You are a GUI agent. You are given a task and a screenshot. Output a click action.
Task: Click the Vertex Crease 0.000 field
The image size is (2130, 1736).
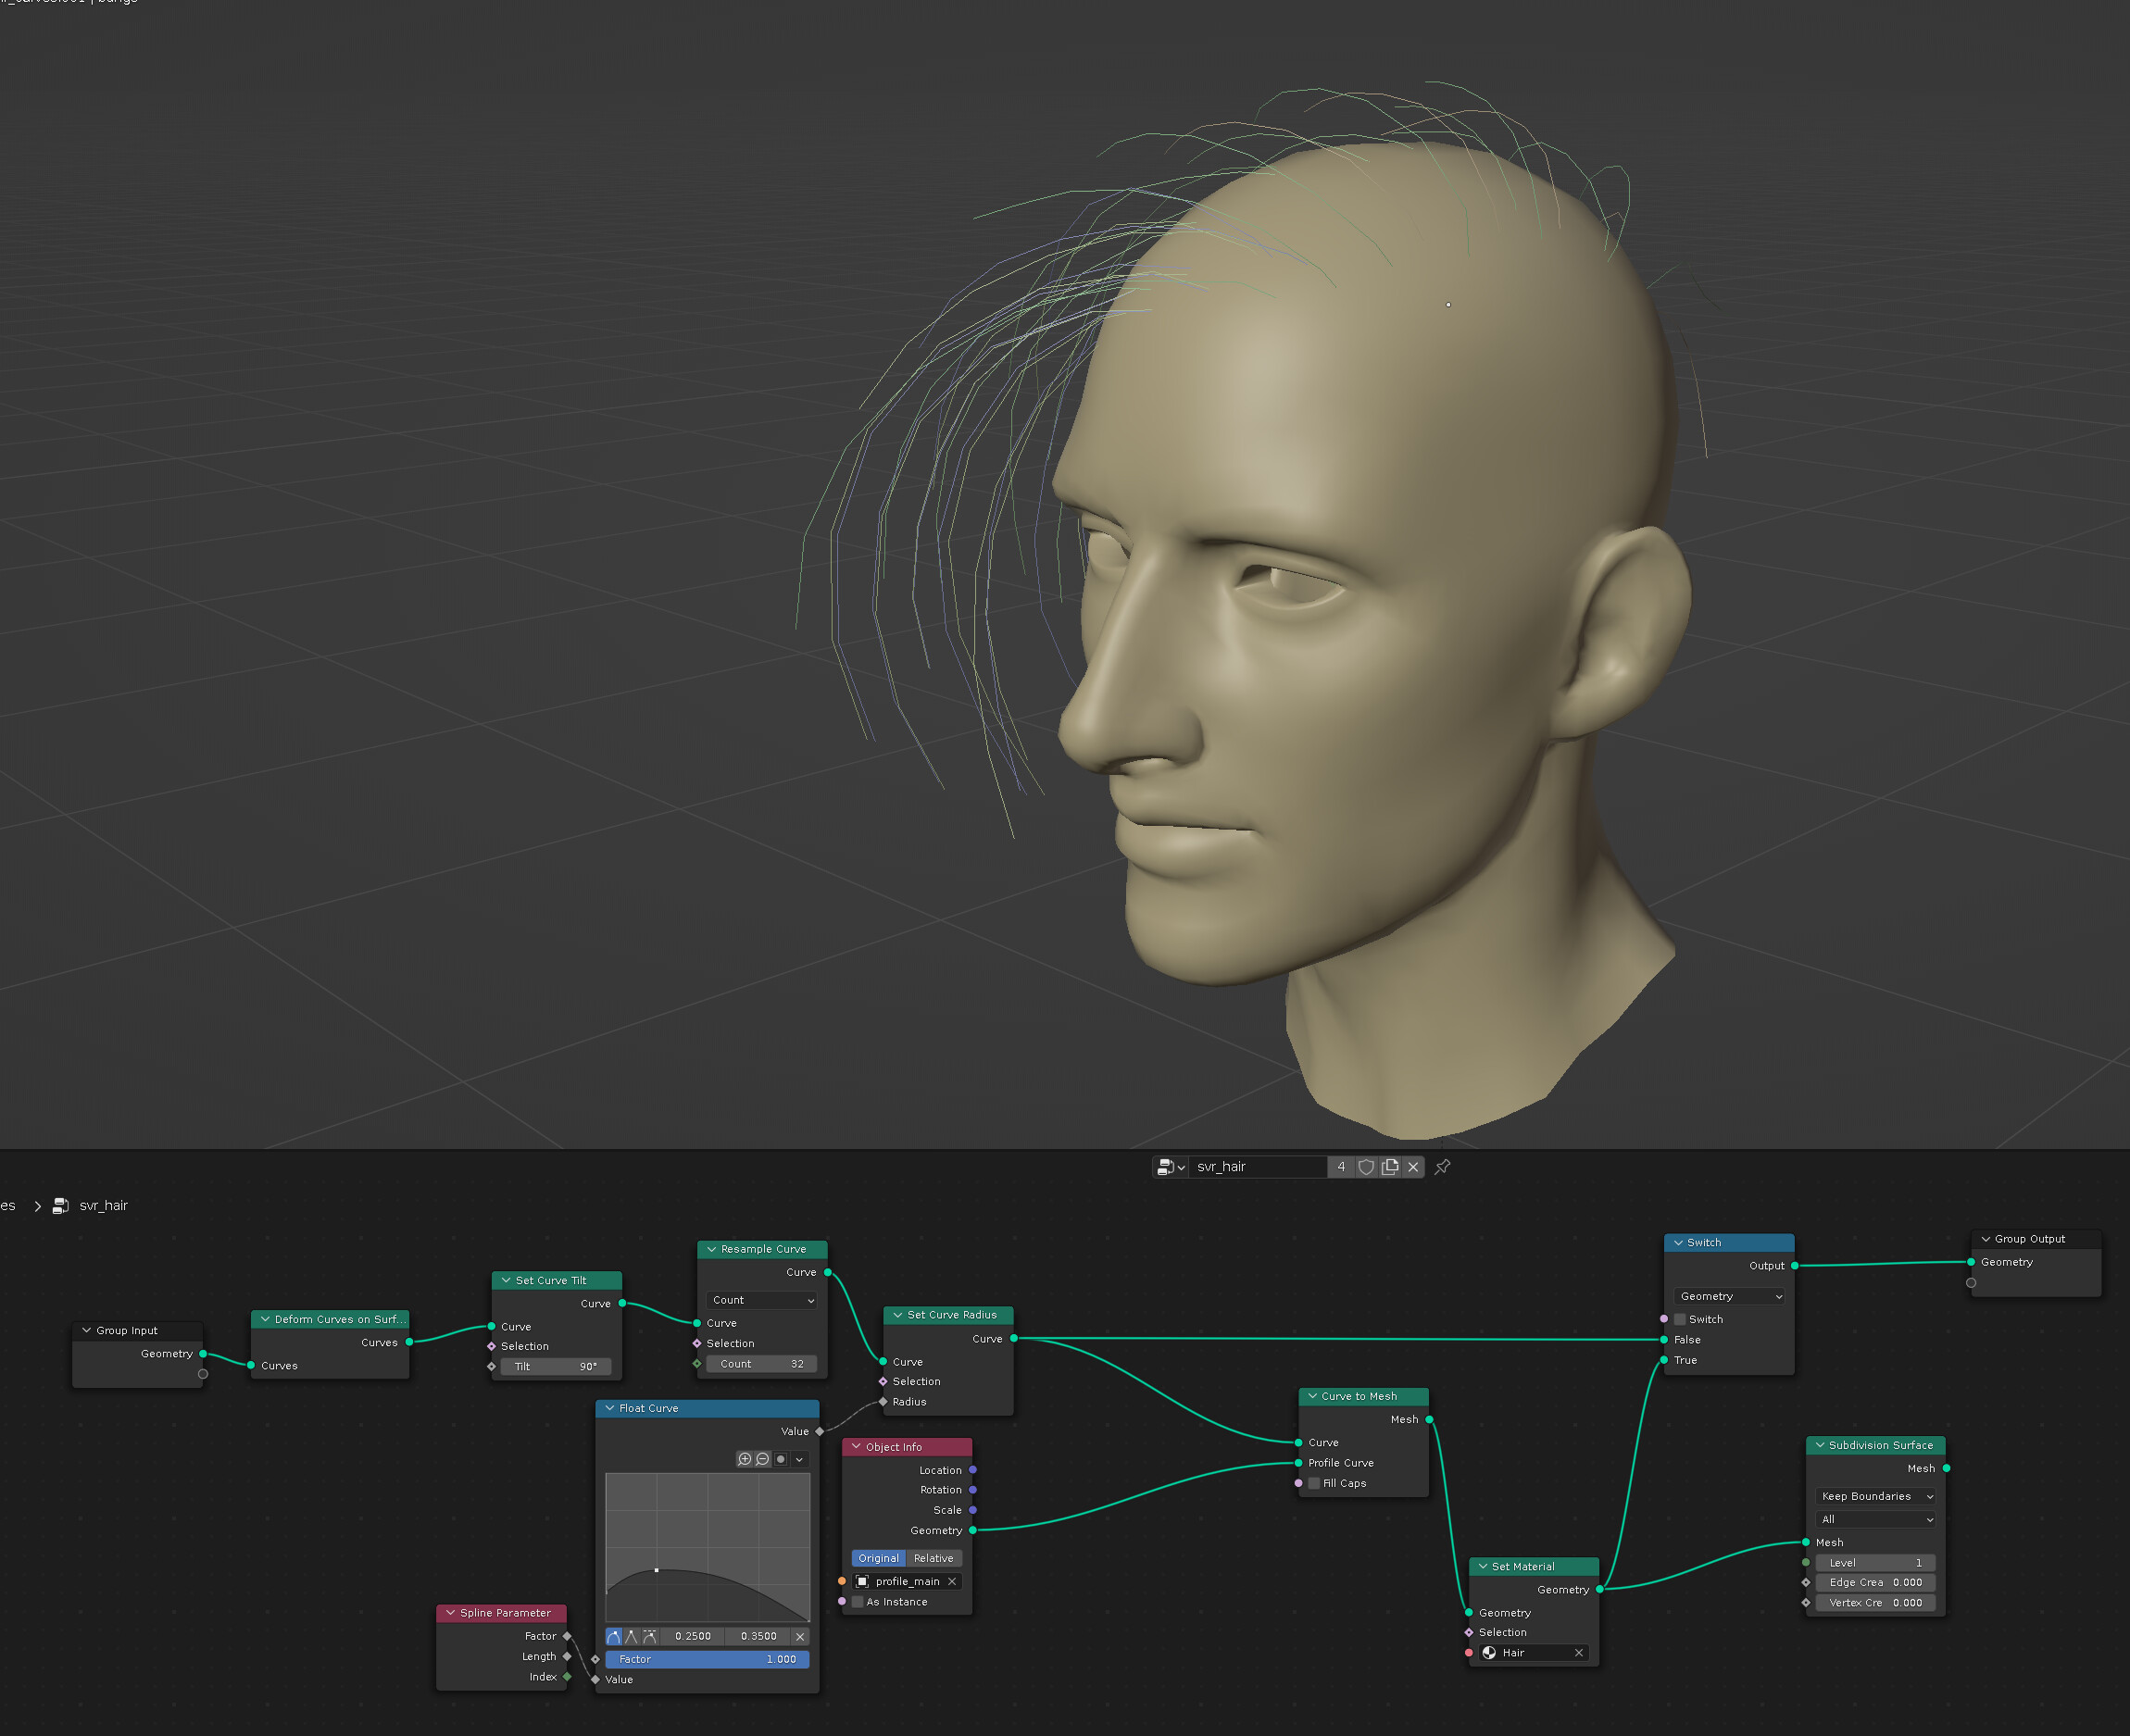(x=1875, y=1603)
